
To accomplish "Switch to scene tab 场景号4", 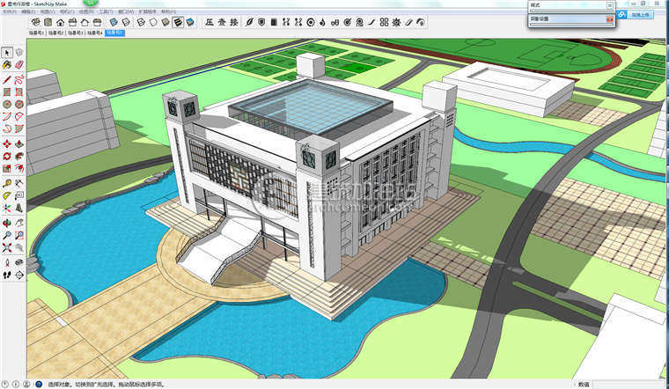I will click(x=94, y=33).
